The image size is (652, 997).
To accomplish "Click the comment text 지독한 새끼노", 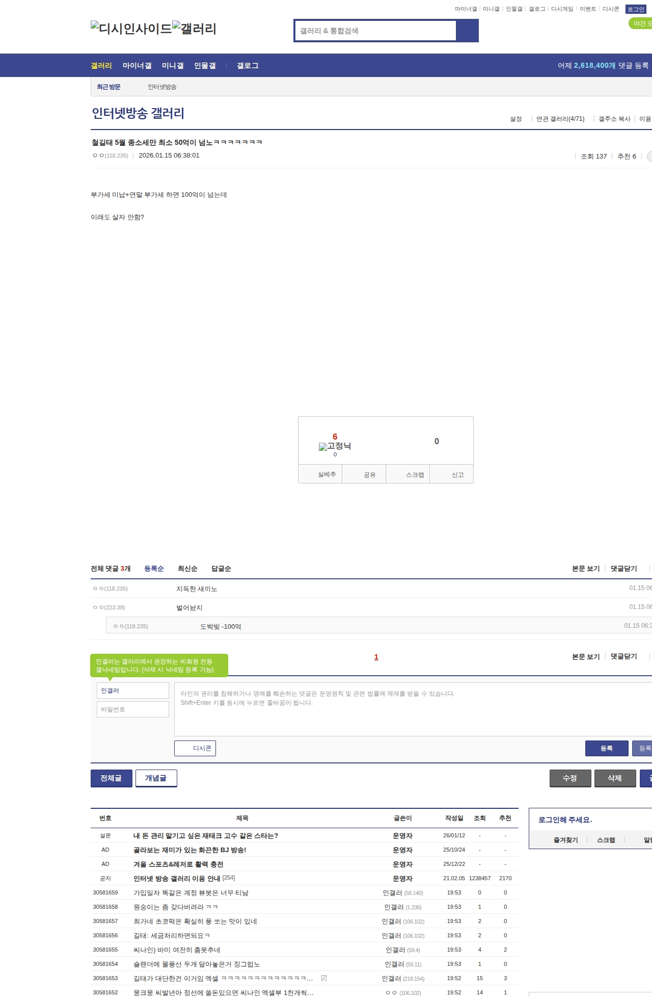I will [x=197, y=589].
